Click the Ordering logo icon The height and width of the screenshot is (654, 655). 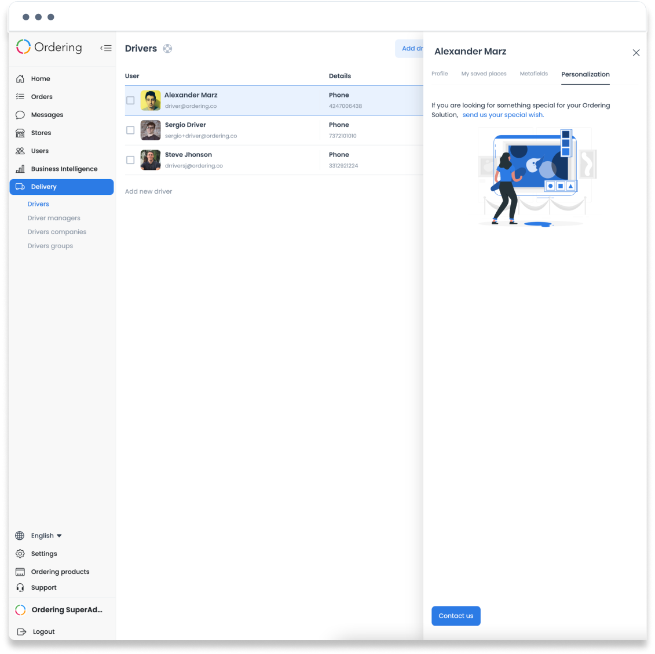pos(23,47)
